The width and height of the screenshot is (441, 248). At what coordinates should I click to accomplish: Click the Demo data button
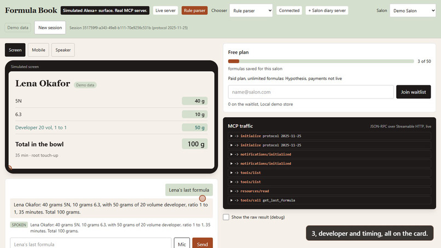click(x=18, y=27)
